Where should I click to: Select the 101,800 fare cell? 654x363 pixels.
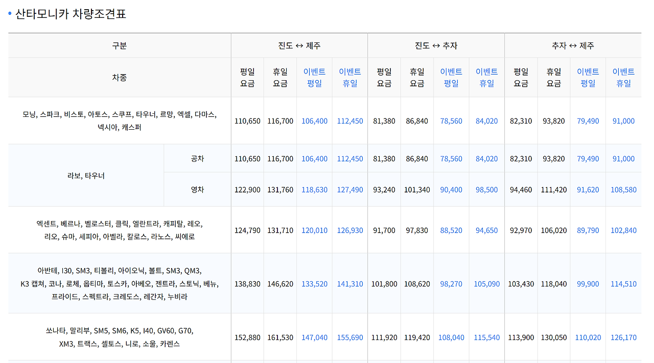click(x=384, y=284)
